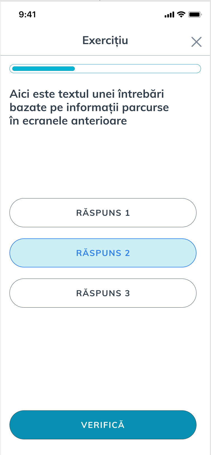Tap the battery indicator icon
211x455 pixels.
(195, 15)
